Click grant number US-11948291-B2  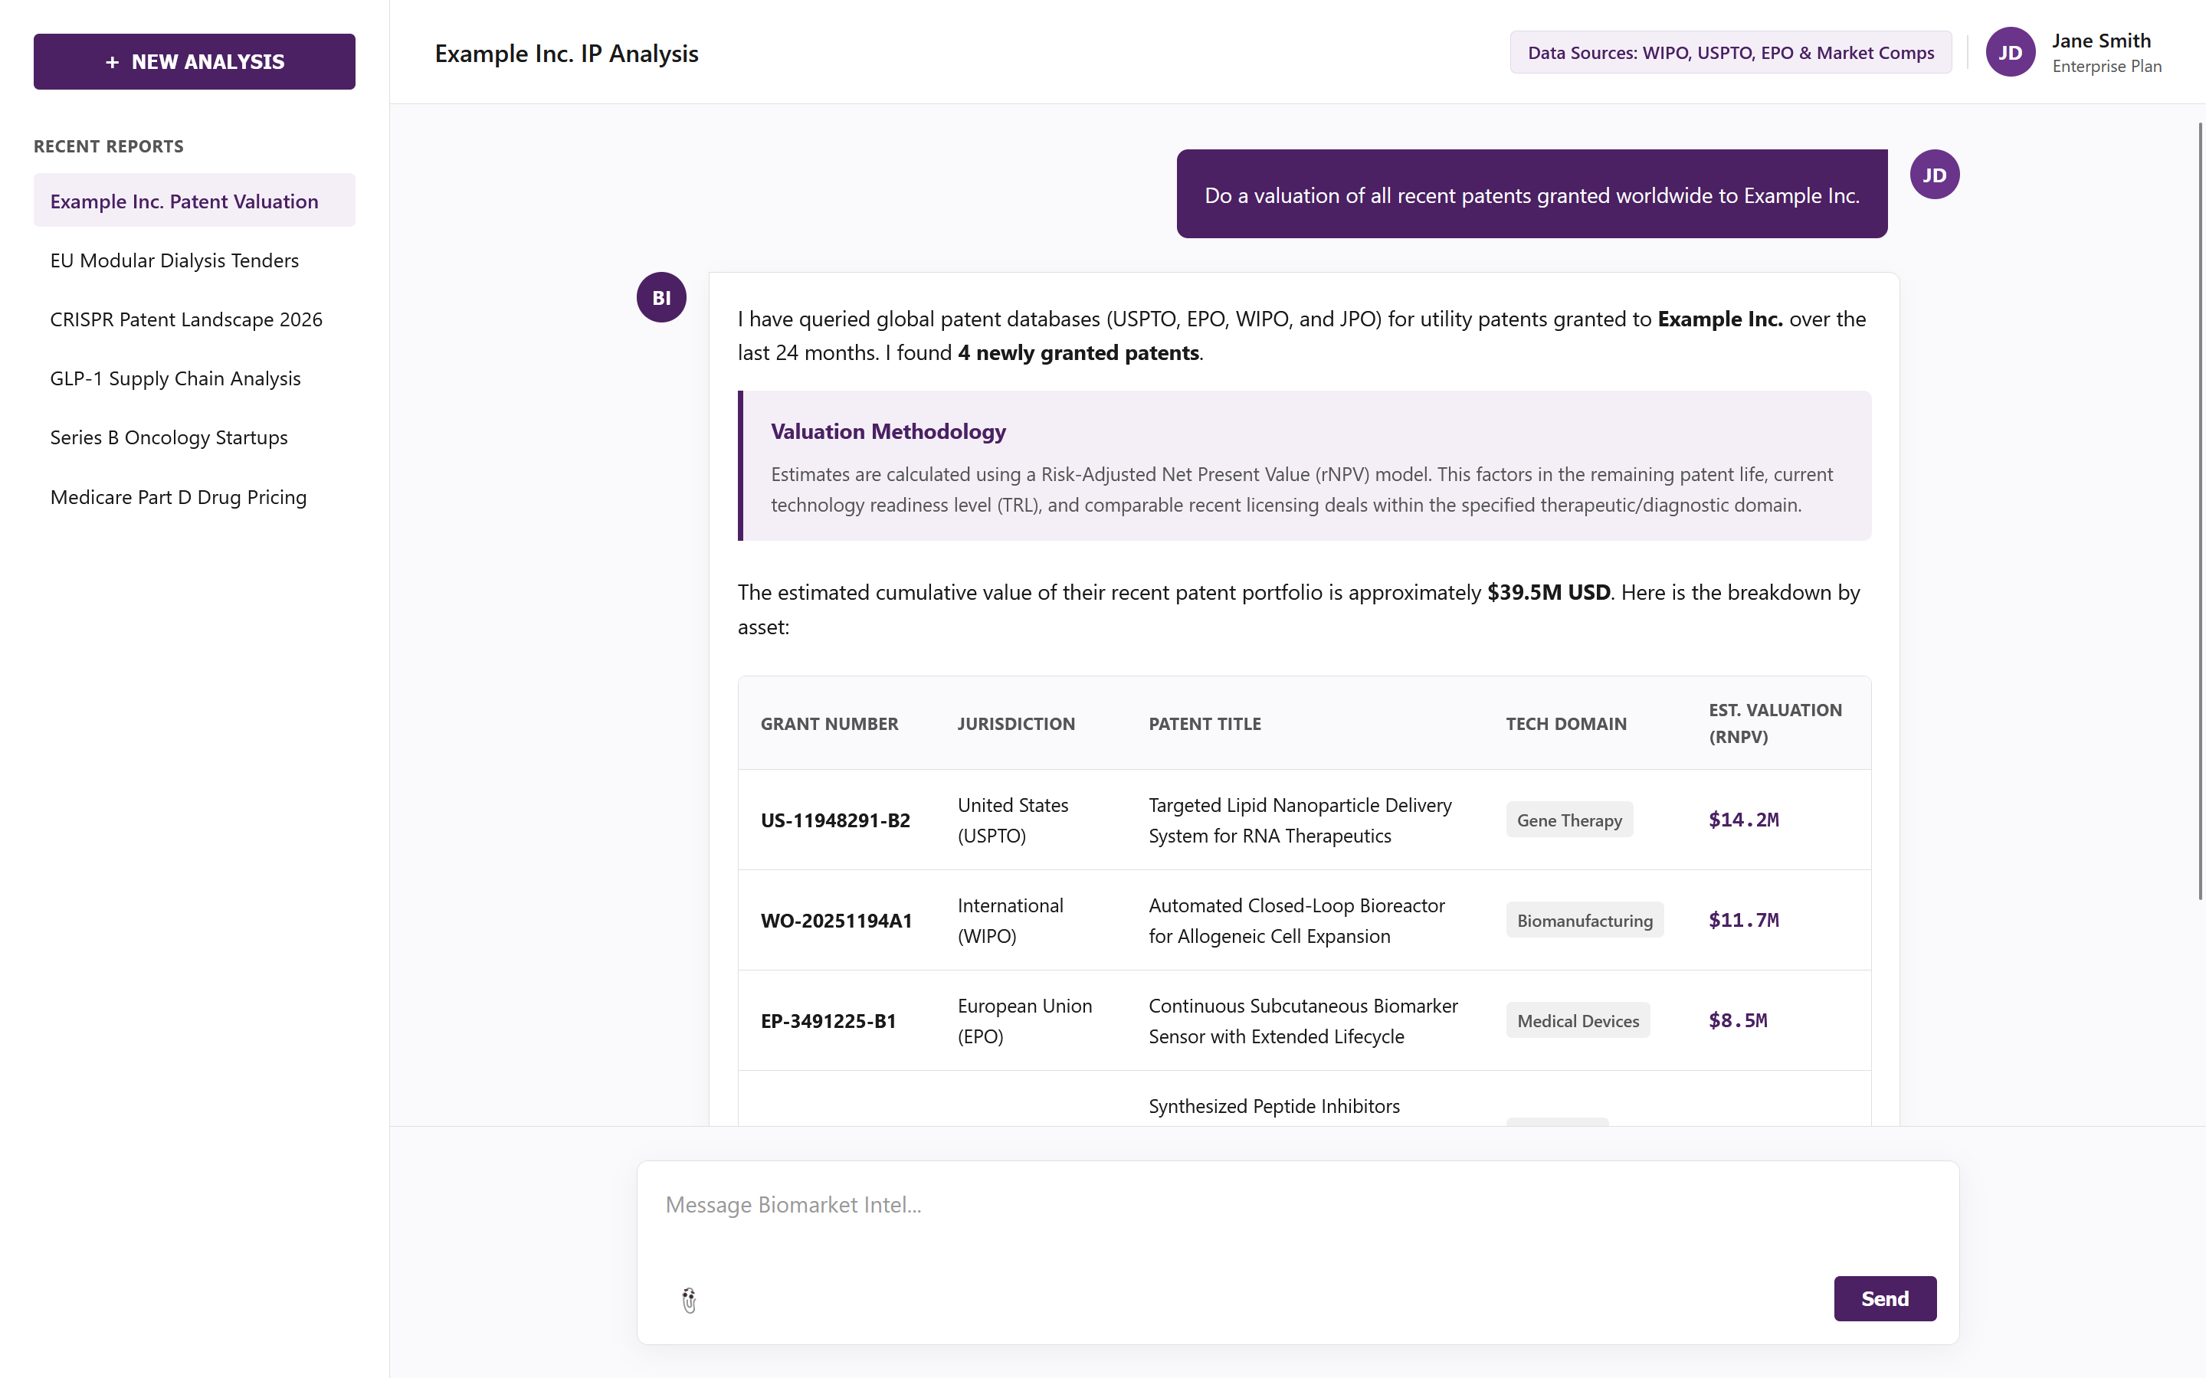tap(835, 820)
